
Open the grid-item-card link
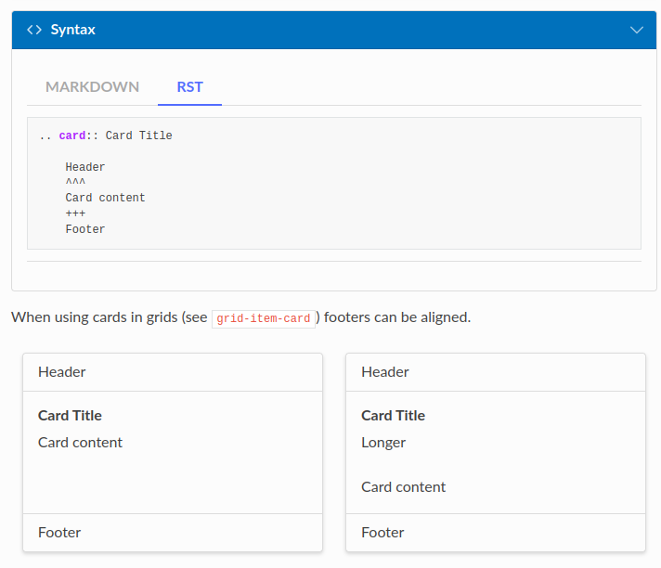(x=263, y=318)
